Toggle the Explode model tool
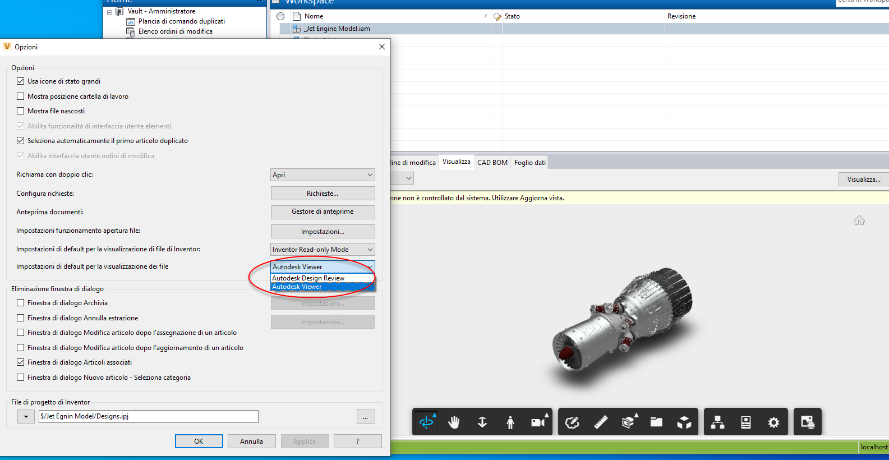Screen dimensions: 889x460 684,422
